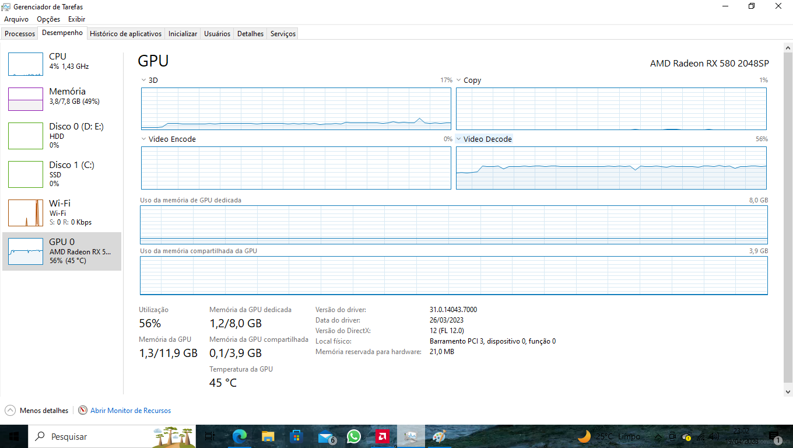Image resolution: width=793 pixels, height=448 pixels.
Task: Switch to the Desempenho tab
Action: click(62, 33)
